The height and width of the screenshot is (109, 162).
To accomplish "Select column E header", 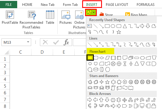I will click(64, 52).
